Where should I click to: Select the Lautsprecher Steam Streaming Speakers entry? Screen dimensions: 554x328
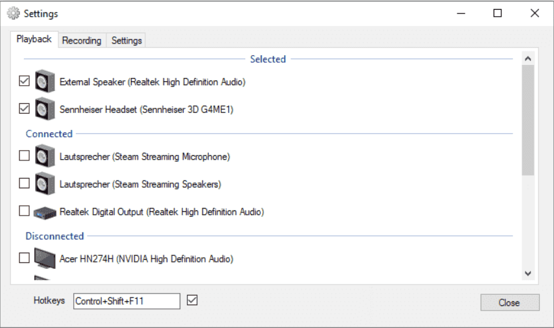click(x=140, y=184)
